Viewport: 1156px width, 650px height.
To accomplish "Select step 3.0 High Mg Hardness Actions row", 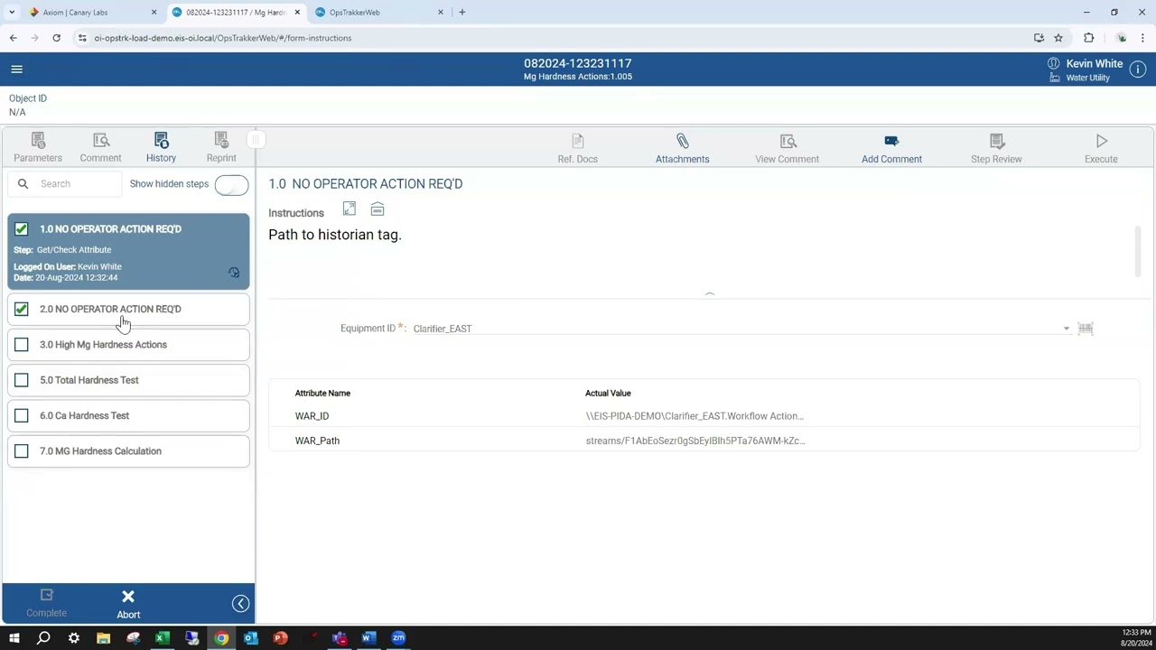I will (x=128, y=345).
